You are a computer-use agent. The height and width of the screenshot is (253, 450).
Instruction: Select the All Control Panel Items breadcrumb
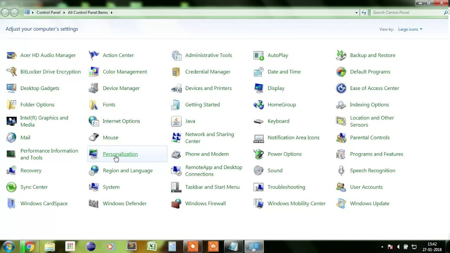(x=88, y=12)
